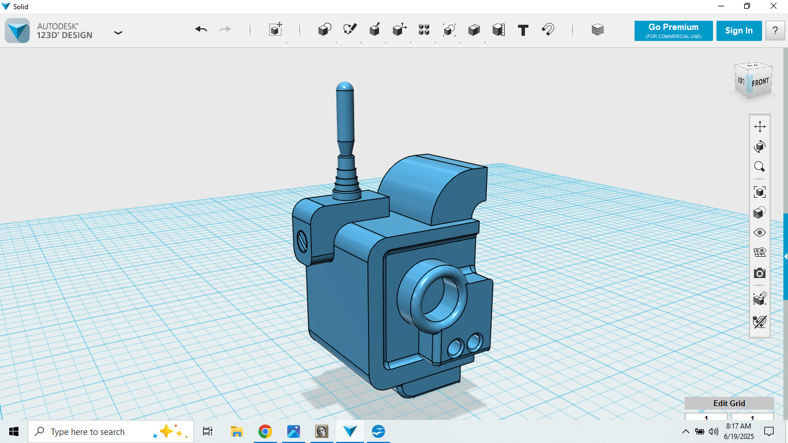
Task: Select the Measure tool
Action: point(498,30)
